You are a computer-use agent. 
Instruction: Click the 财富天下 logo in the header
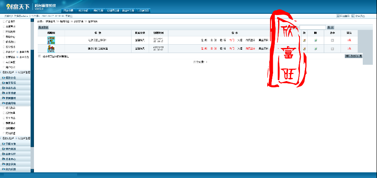18,7
